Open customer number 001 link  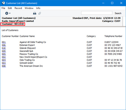[x=4, y=42]
